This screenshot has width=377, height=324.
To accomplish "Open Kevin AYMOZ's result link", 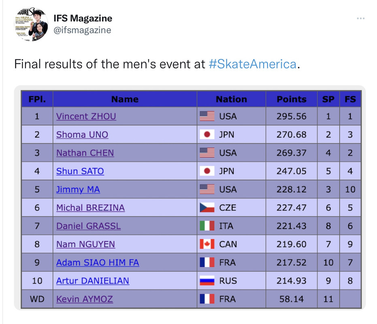I will (85, 299).
